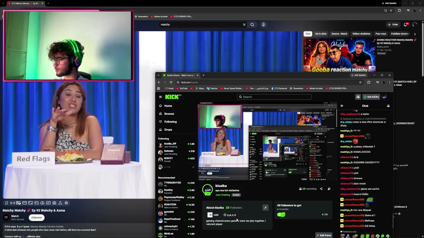Image resolution: width=424 pixels, height=238 pixels.
Task: Click the speedometer icon under the video
Action: click(x=42, y=203)
